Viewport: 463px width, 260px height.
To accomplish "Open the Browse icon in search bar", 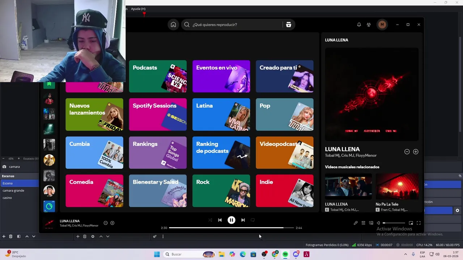I will click(x=288, y=25).
